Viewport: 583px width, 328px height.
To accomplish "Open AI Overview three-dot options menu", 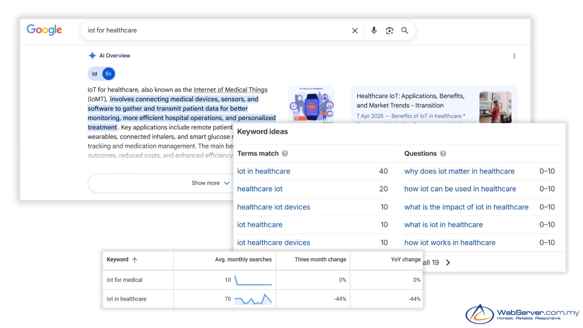I will [x=514, y=56].
